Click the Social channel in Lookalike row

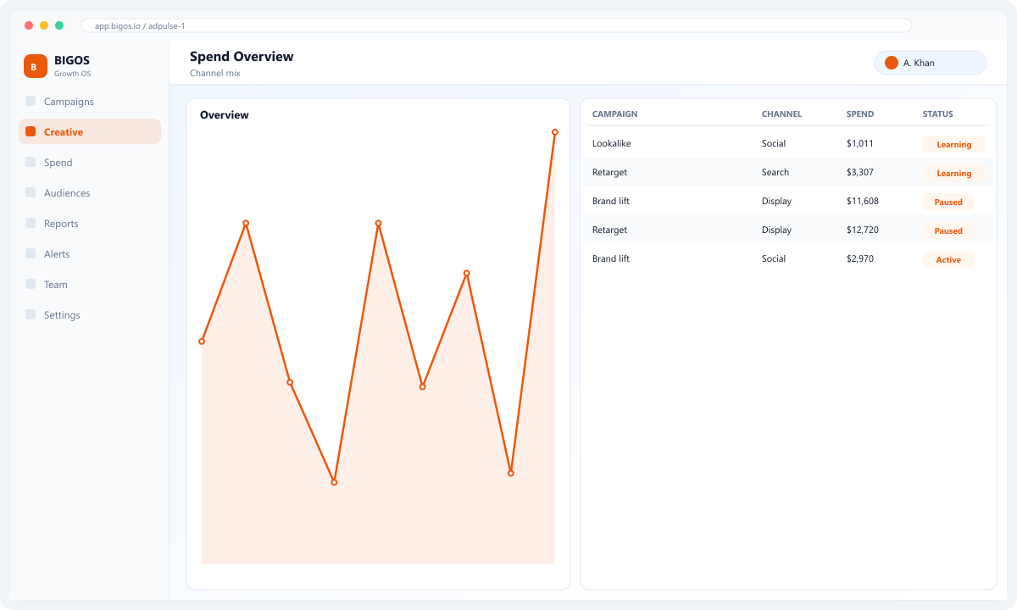[774, 143]
